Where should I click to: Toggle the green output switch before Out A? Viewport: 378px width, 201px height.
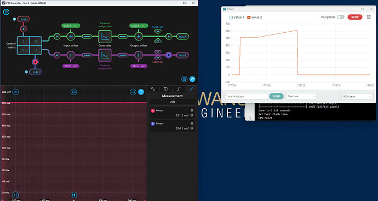(169, 37)
